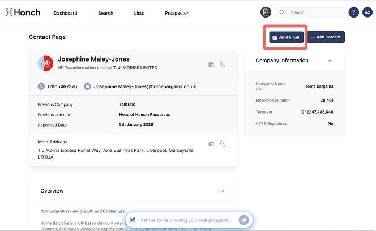The image size is (376, 231).
Task: Click the LinkedIn icon in Main Address
Action: (211, 144)
